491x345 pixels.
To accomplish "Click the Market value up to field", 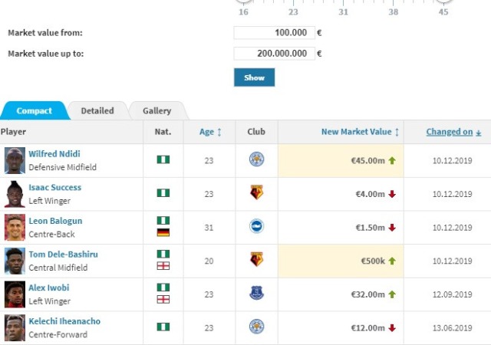I will 273,54.
